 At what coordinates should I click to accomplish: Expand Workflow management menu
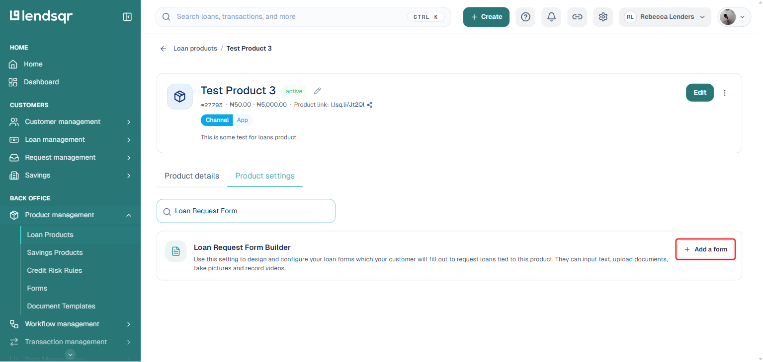71,324
